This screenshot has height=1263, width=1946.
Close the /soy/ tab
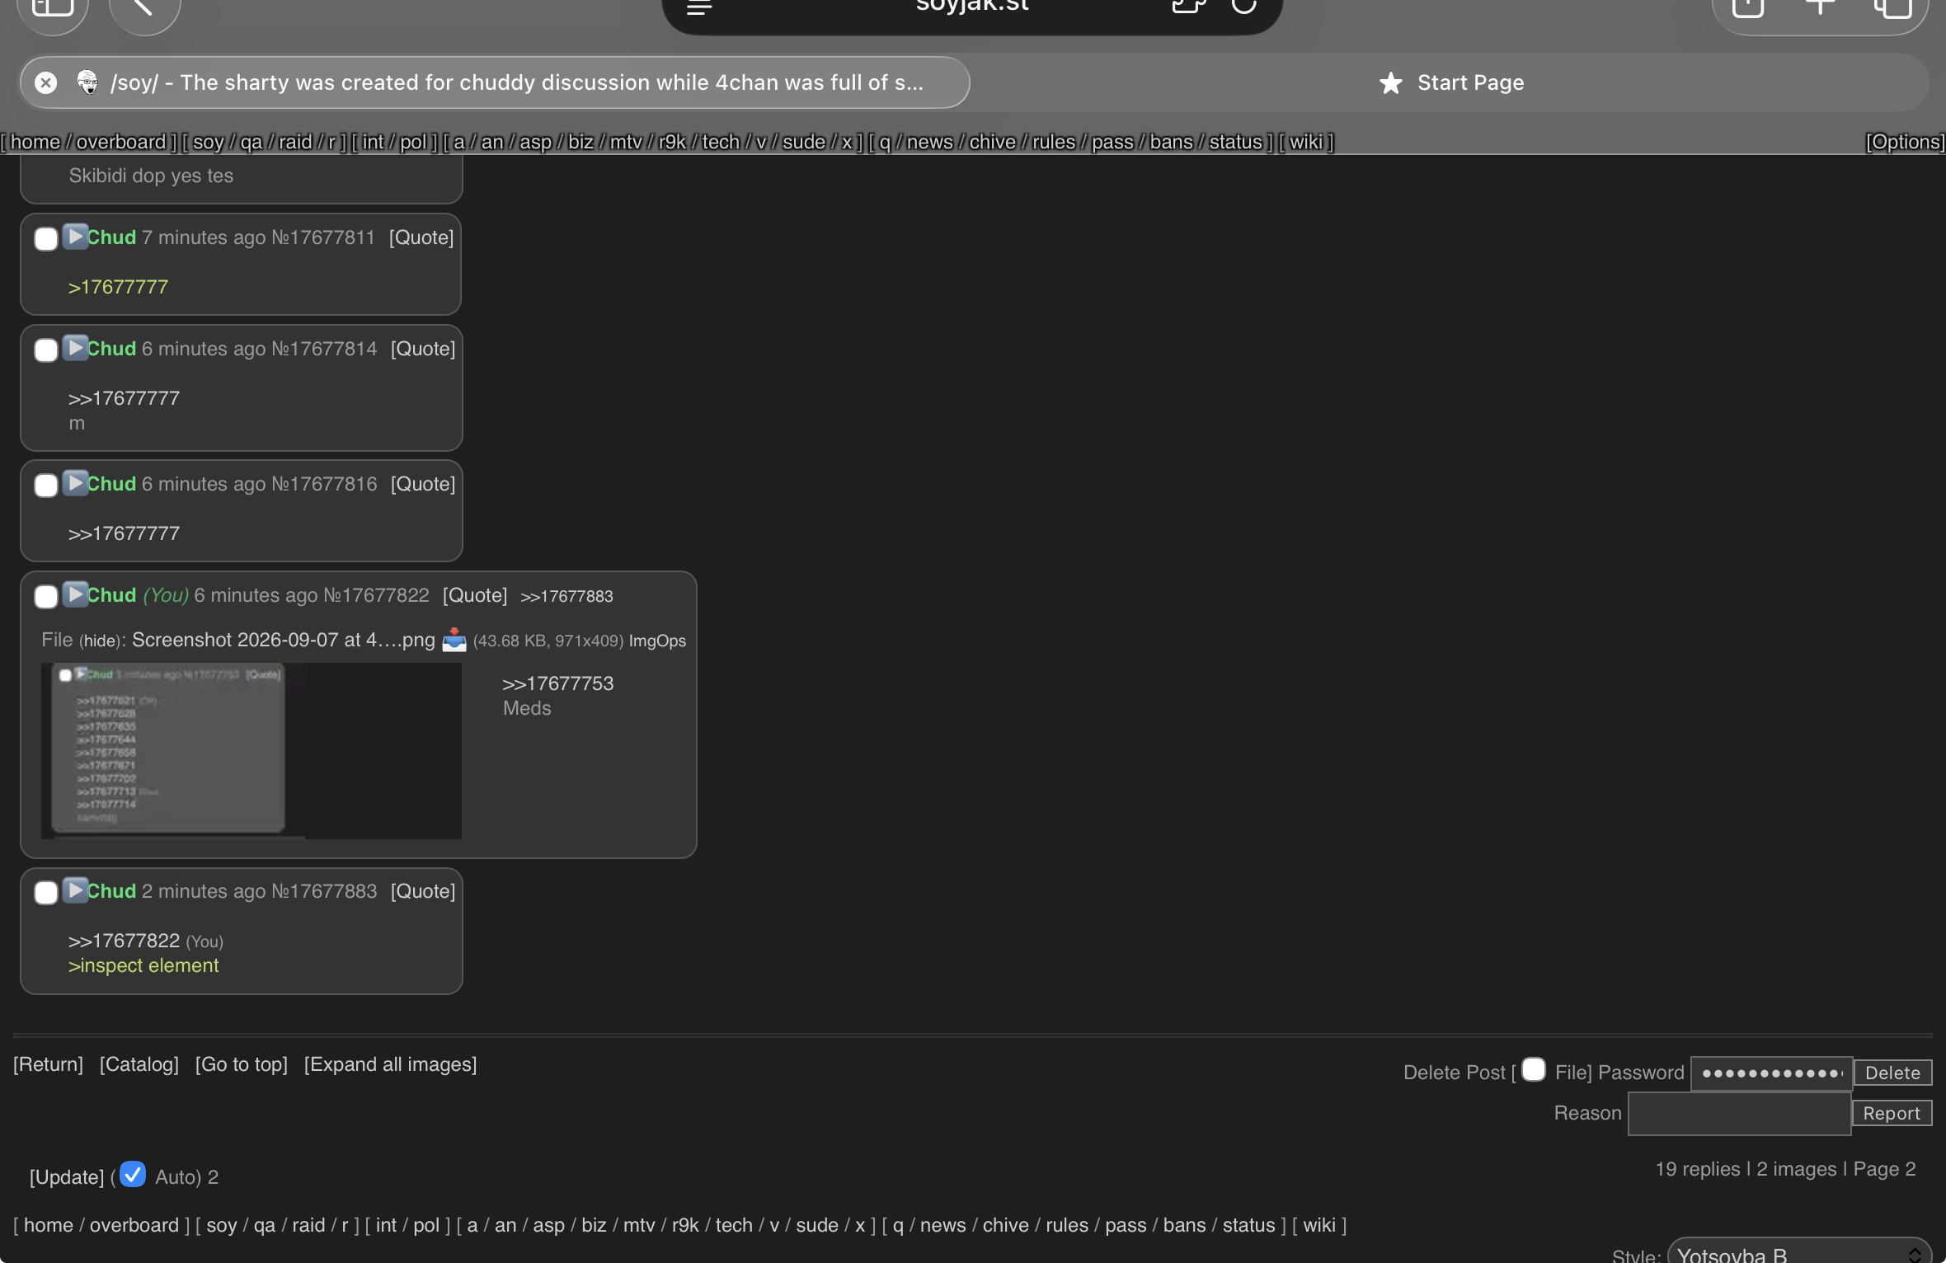tap(46, 82)
